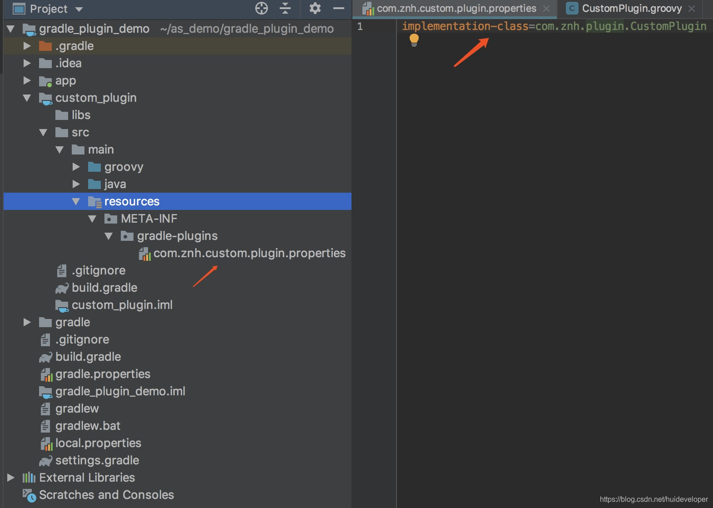Select the .gradle folder icon

(x=45, y=46)
